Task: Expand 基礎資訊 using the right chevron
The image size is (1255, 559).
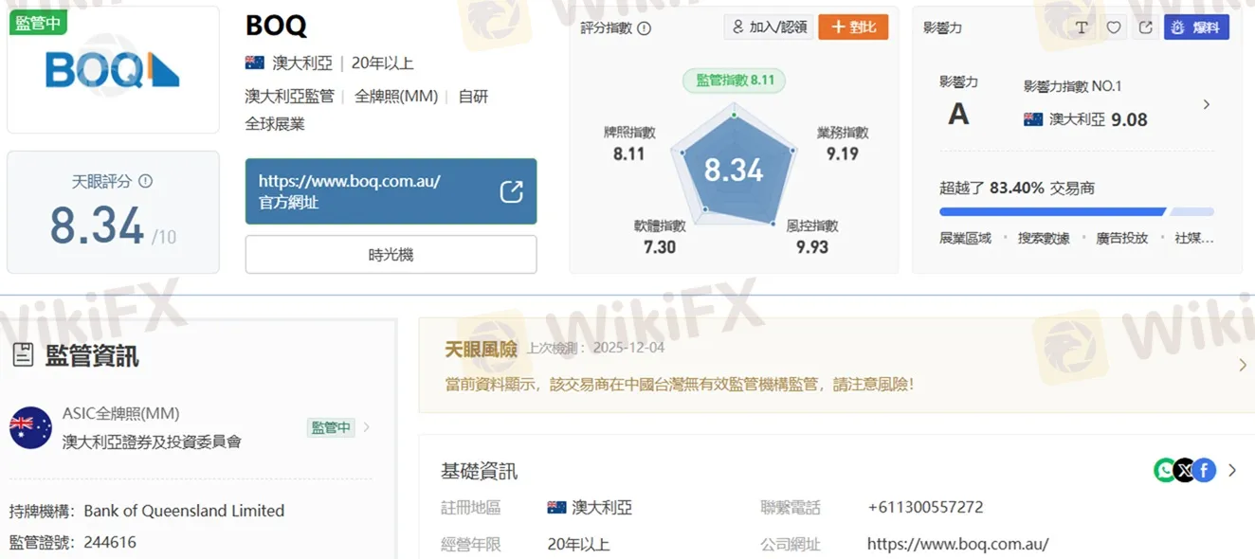Action: click(1231, 470)
